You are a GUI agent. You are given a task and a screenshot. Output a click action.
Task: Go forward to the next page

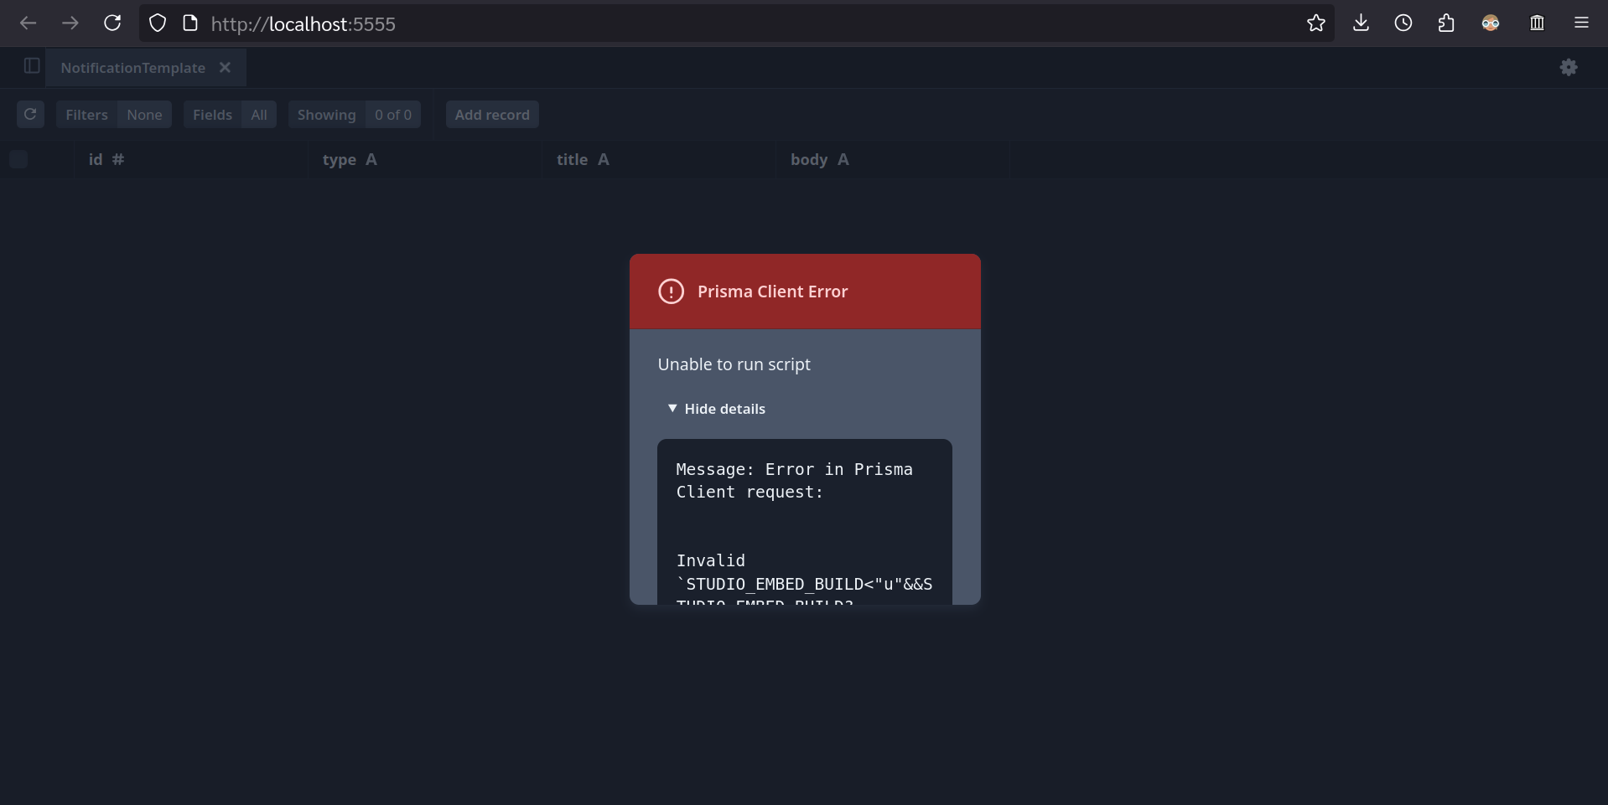tap(70, 23)
